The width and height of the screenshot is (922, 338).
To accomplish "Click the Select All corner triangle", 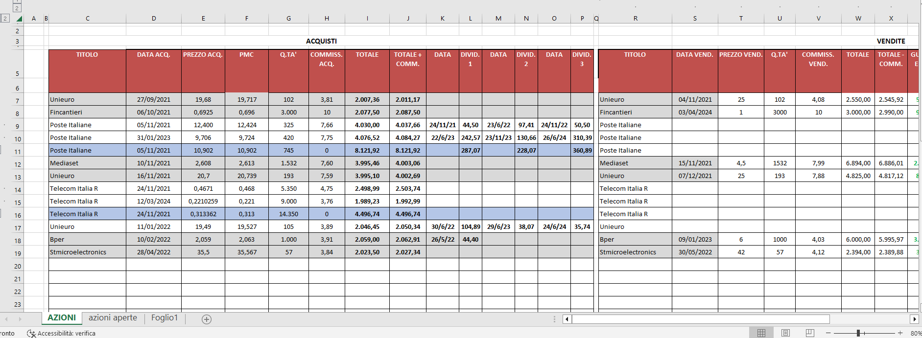I will (x=19, y=19).
